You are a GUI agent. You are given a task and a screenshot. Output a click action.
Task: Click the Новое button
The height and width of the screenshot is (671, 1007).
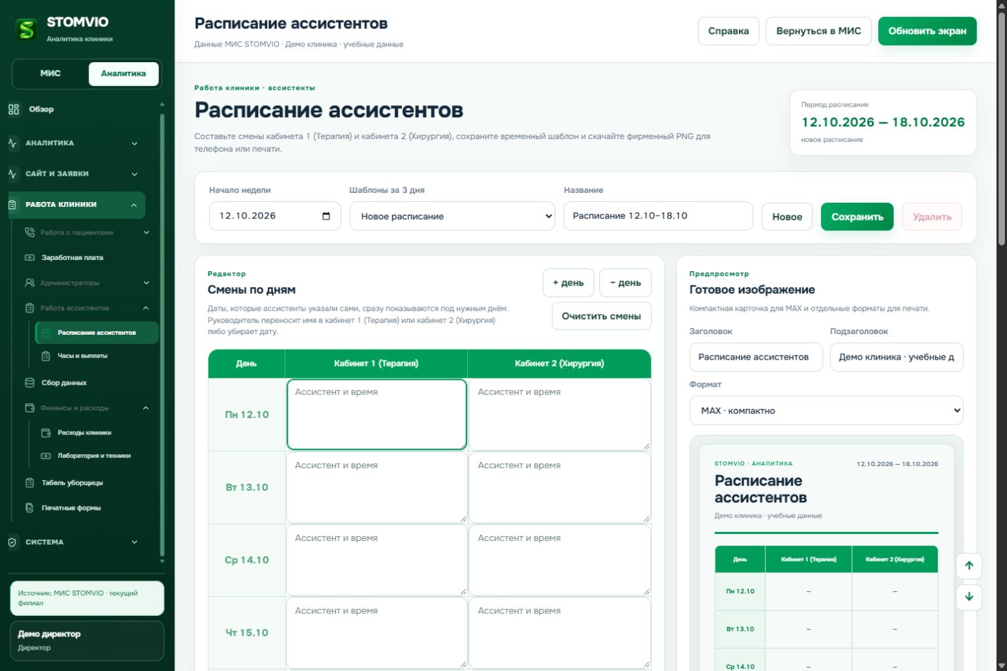coord(787,217)
